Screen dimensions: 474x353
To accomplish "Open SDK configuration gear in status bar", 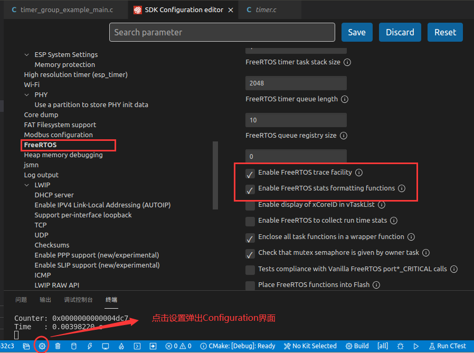I will pyautogui.click(x=42, y=346).
